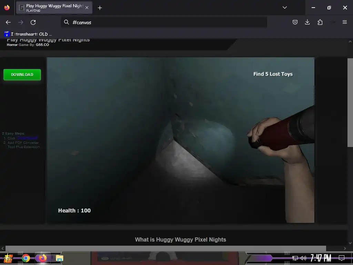The height and width of the screenshot is (265, 353).
Task: Open the volume icon in system tray
Action: tap(303, 258)
